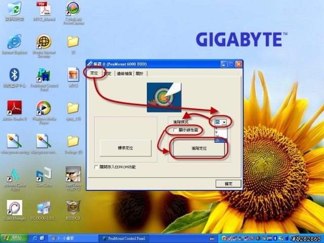Toggle the EEPROM storage checkbox
324x243 pixels.
96,167
